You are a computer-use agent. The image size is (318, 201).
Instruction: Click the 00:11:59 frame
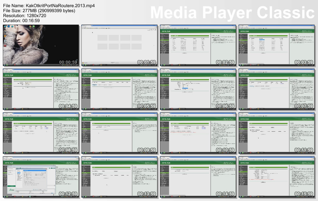pos(277,133)
